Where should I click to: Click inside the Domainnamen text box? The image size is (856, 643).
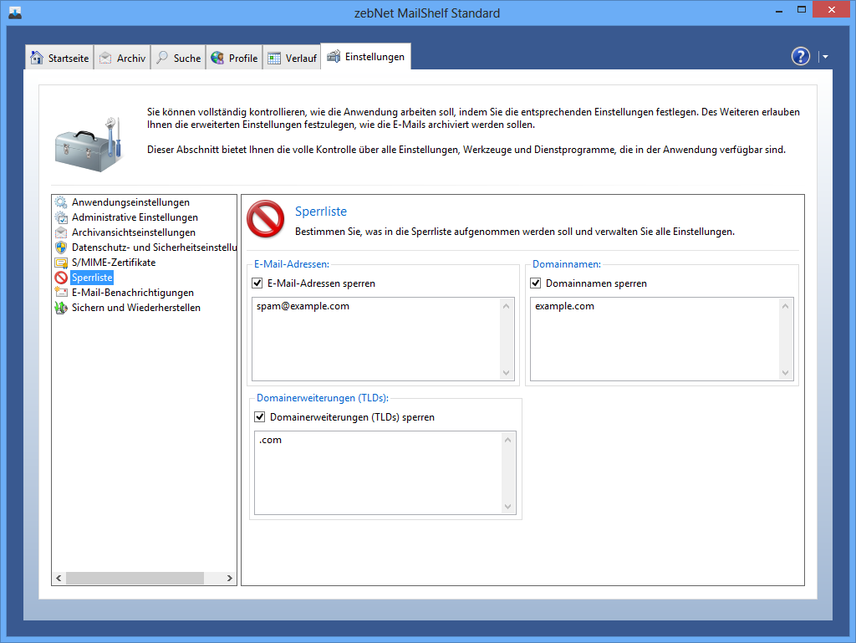pos(655,339)
